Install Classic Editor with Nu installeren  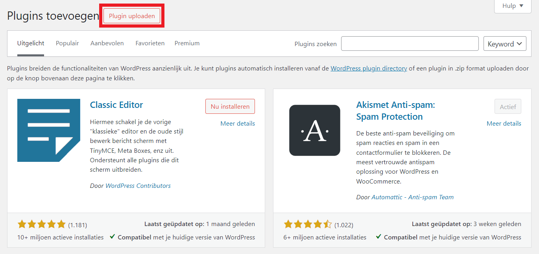point(230,106)
